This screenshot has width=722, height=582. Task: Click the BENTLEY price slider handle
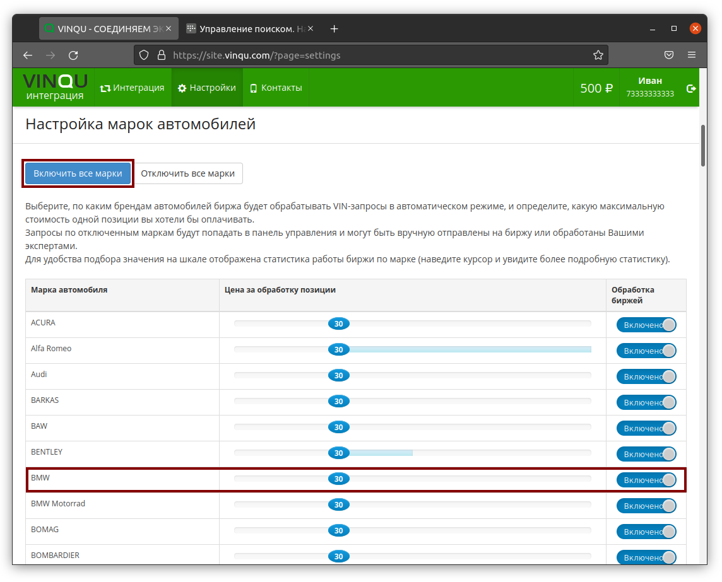pos(339,453)
